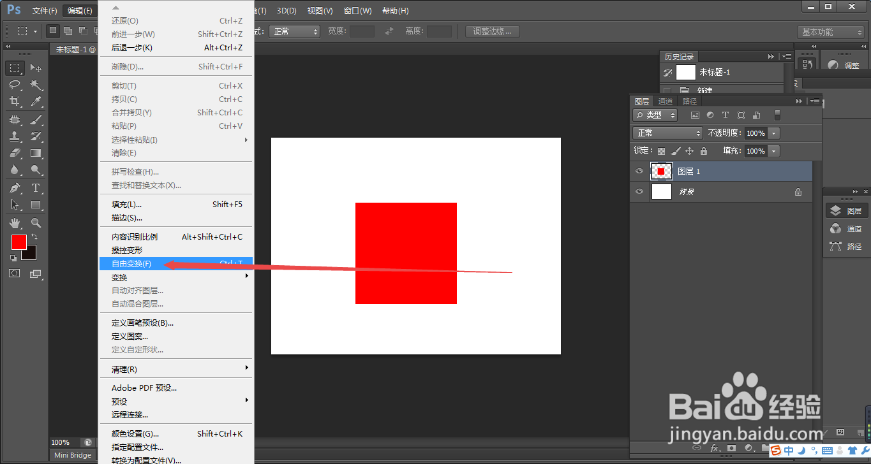Switch to the 通道 tab in Layers panel
The height and width of the screenshot is (464, 871).
[x=666, y=101]
